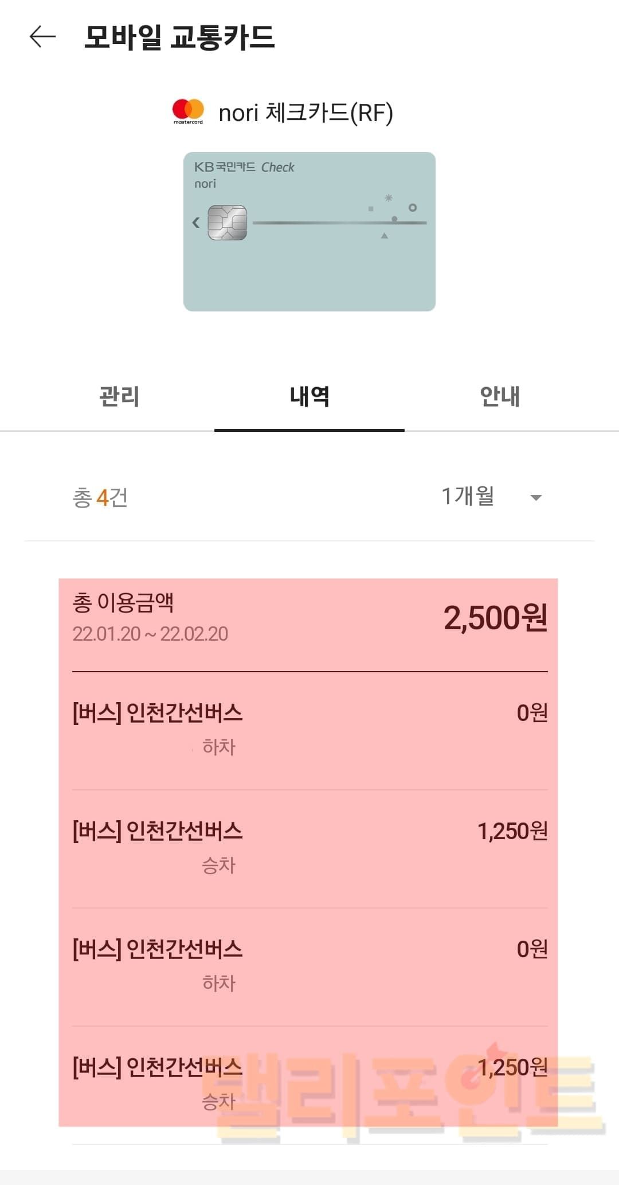
Task: Tap the previous-card chevron on the card
Action: tap(196, 223)
